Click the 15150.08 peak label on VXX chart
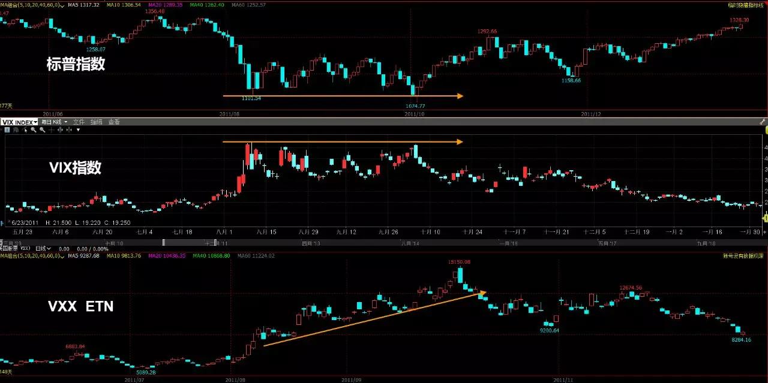This screenshot has width=768, height=383. (x=459, y=262)
